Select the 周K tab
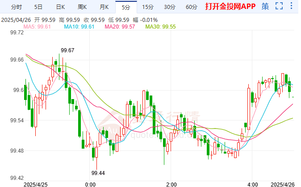 pos(82,7)
